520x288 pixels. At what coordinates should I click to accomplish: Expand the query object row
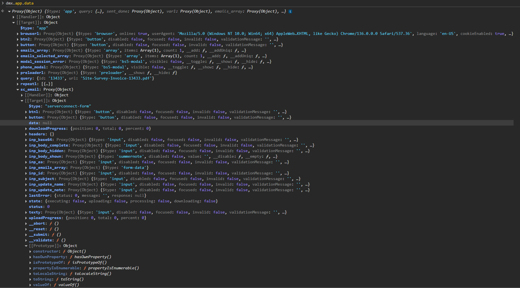pyautogui.click(x=18, y=78)
